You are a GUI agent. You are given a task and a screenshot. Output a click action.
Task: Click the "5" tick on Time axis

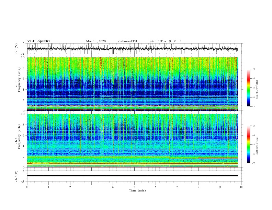[x=134, y=187]
